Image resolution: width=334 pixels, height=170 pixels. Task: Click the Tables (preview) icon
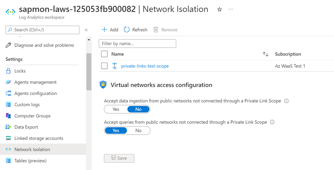pos(8,160)
